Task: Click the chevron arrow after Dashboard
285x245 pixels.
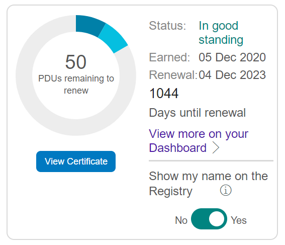Action: [216, 148]
